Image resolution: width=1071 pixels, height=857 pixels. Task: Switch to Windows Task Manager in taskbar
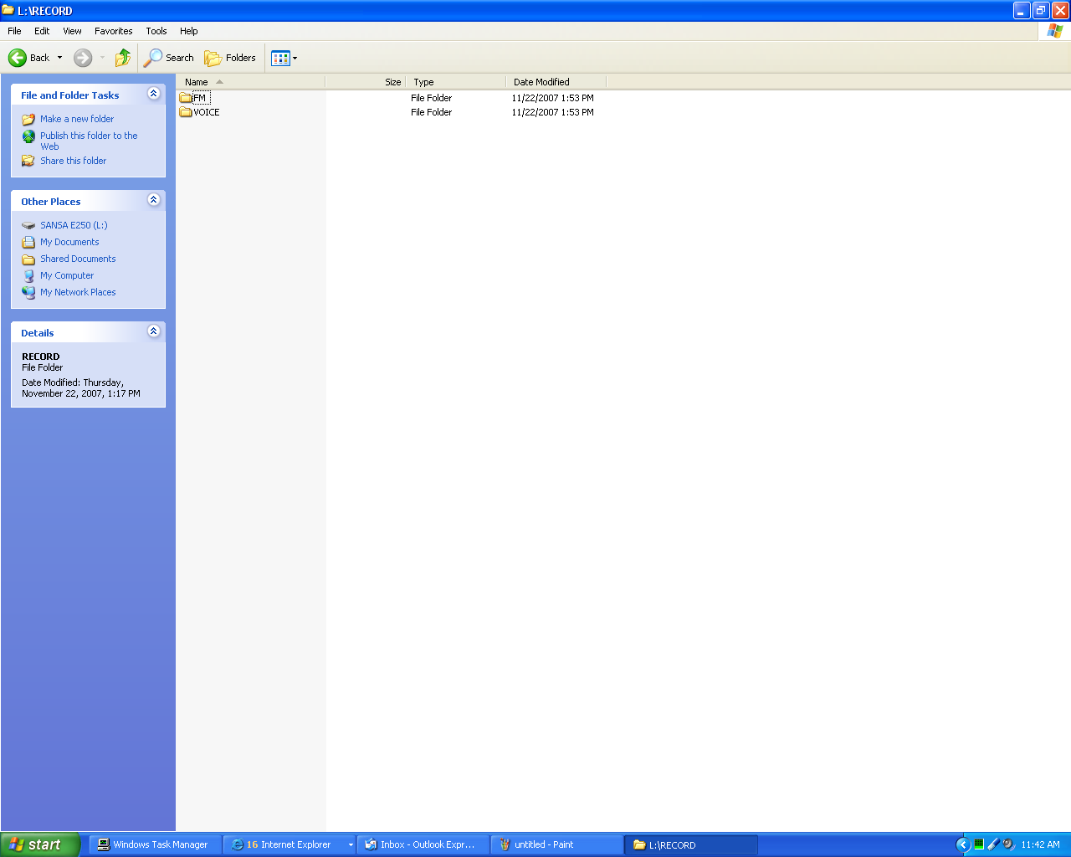pyautogui.click(x=155, y=844)
